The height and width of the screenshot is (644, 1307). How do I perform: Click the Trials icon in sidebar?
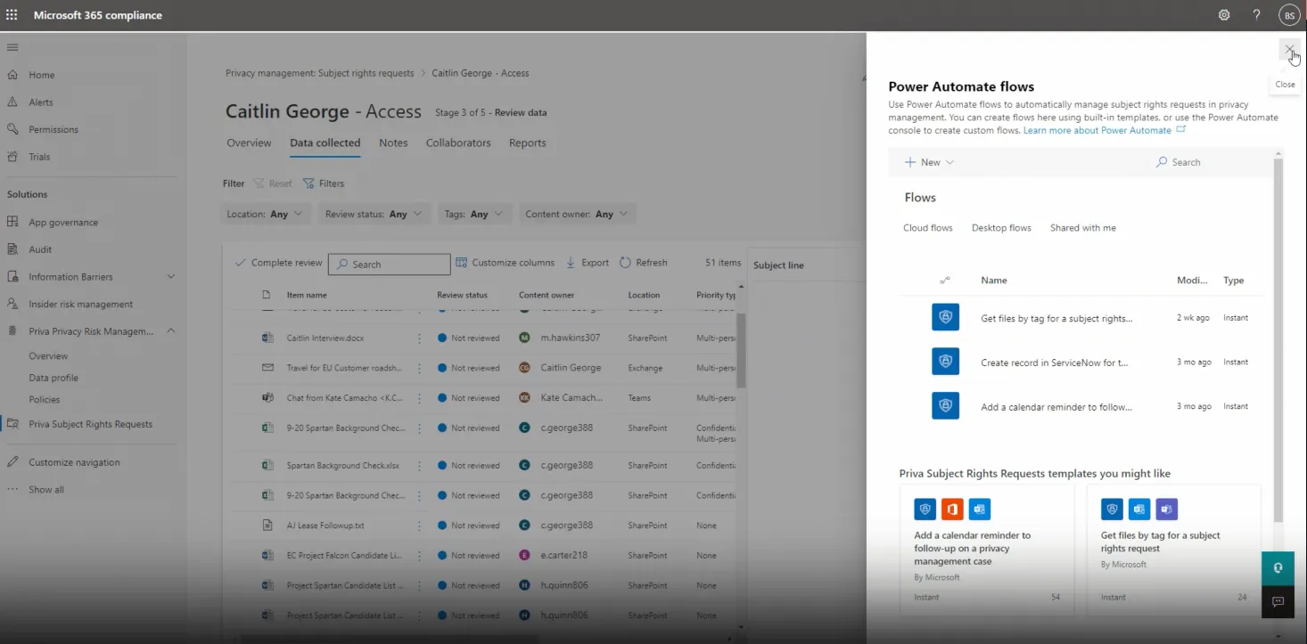pos(12,157)
